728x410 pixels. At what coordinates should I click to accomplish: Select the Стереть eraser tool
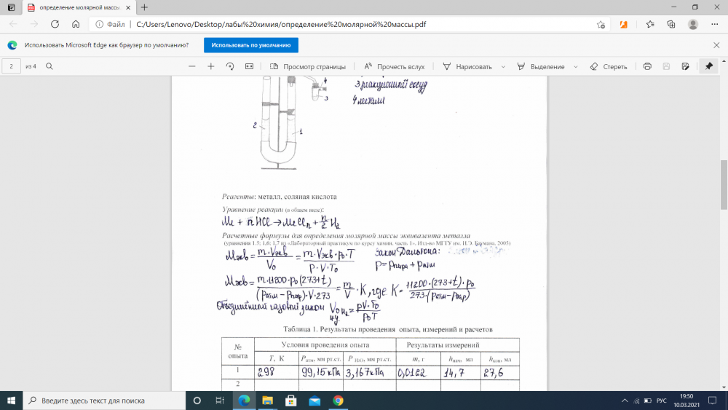click(609, 66)
